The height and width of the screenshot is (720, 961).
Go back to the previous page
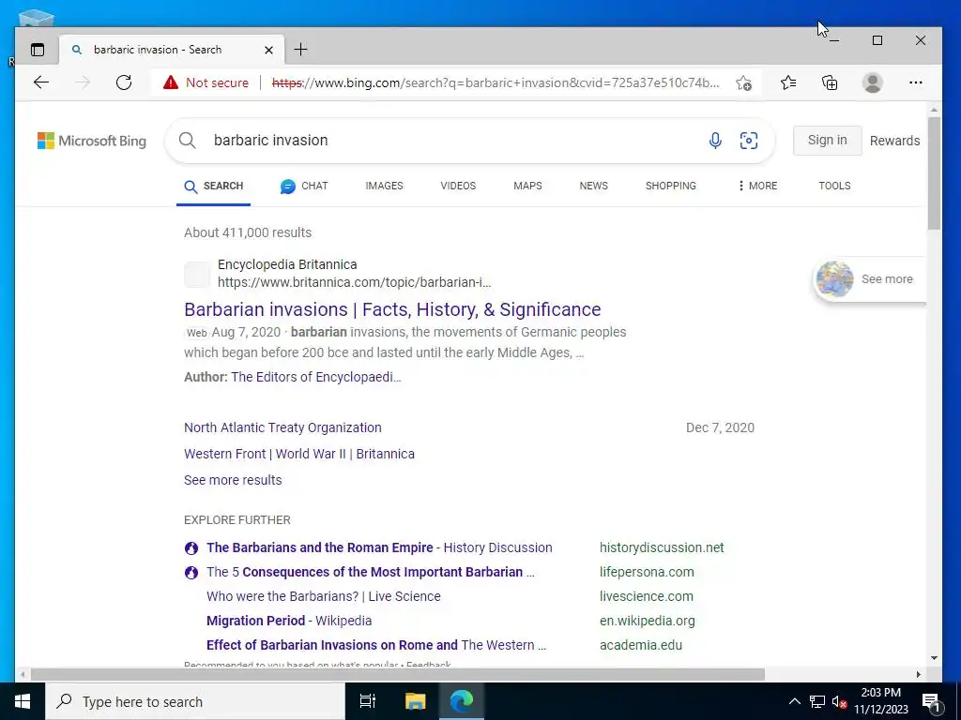[41, 82]
